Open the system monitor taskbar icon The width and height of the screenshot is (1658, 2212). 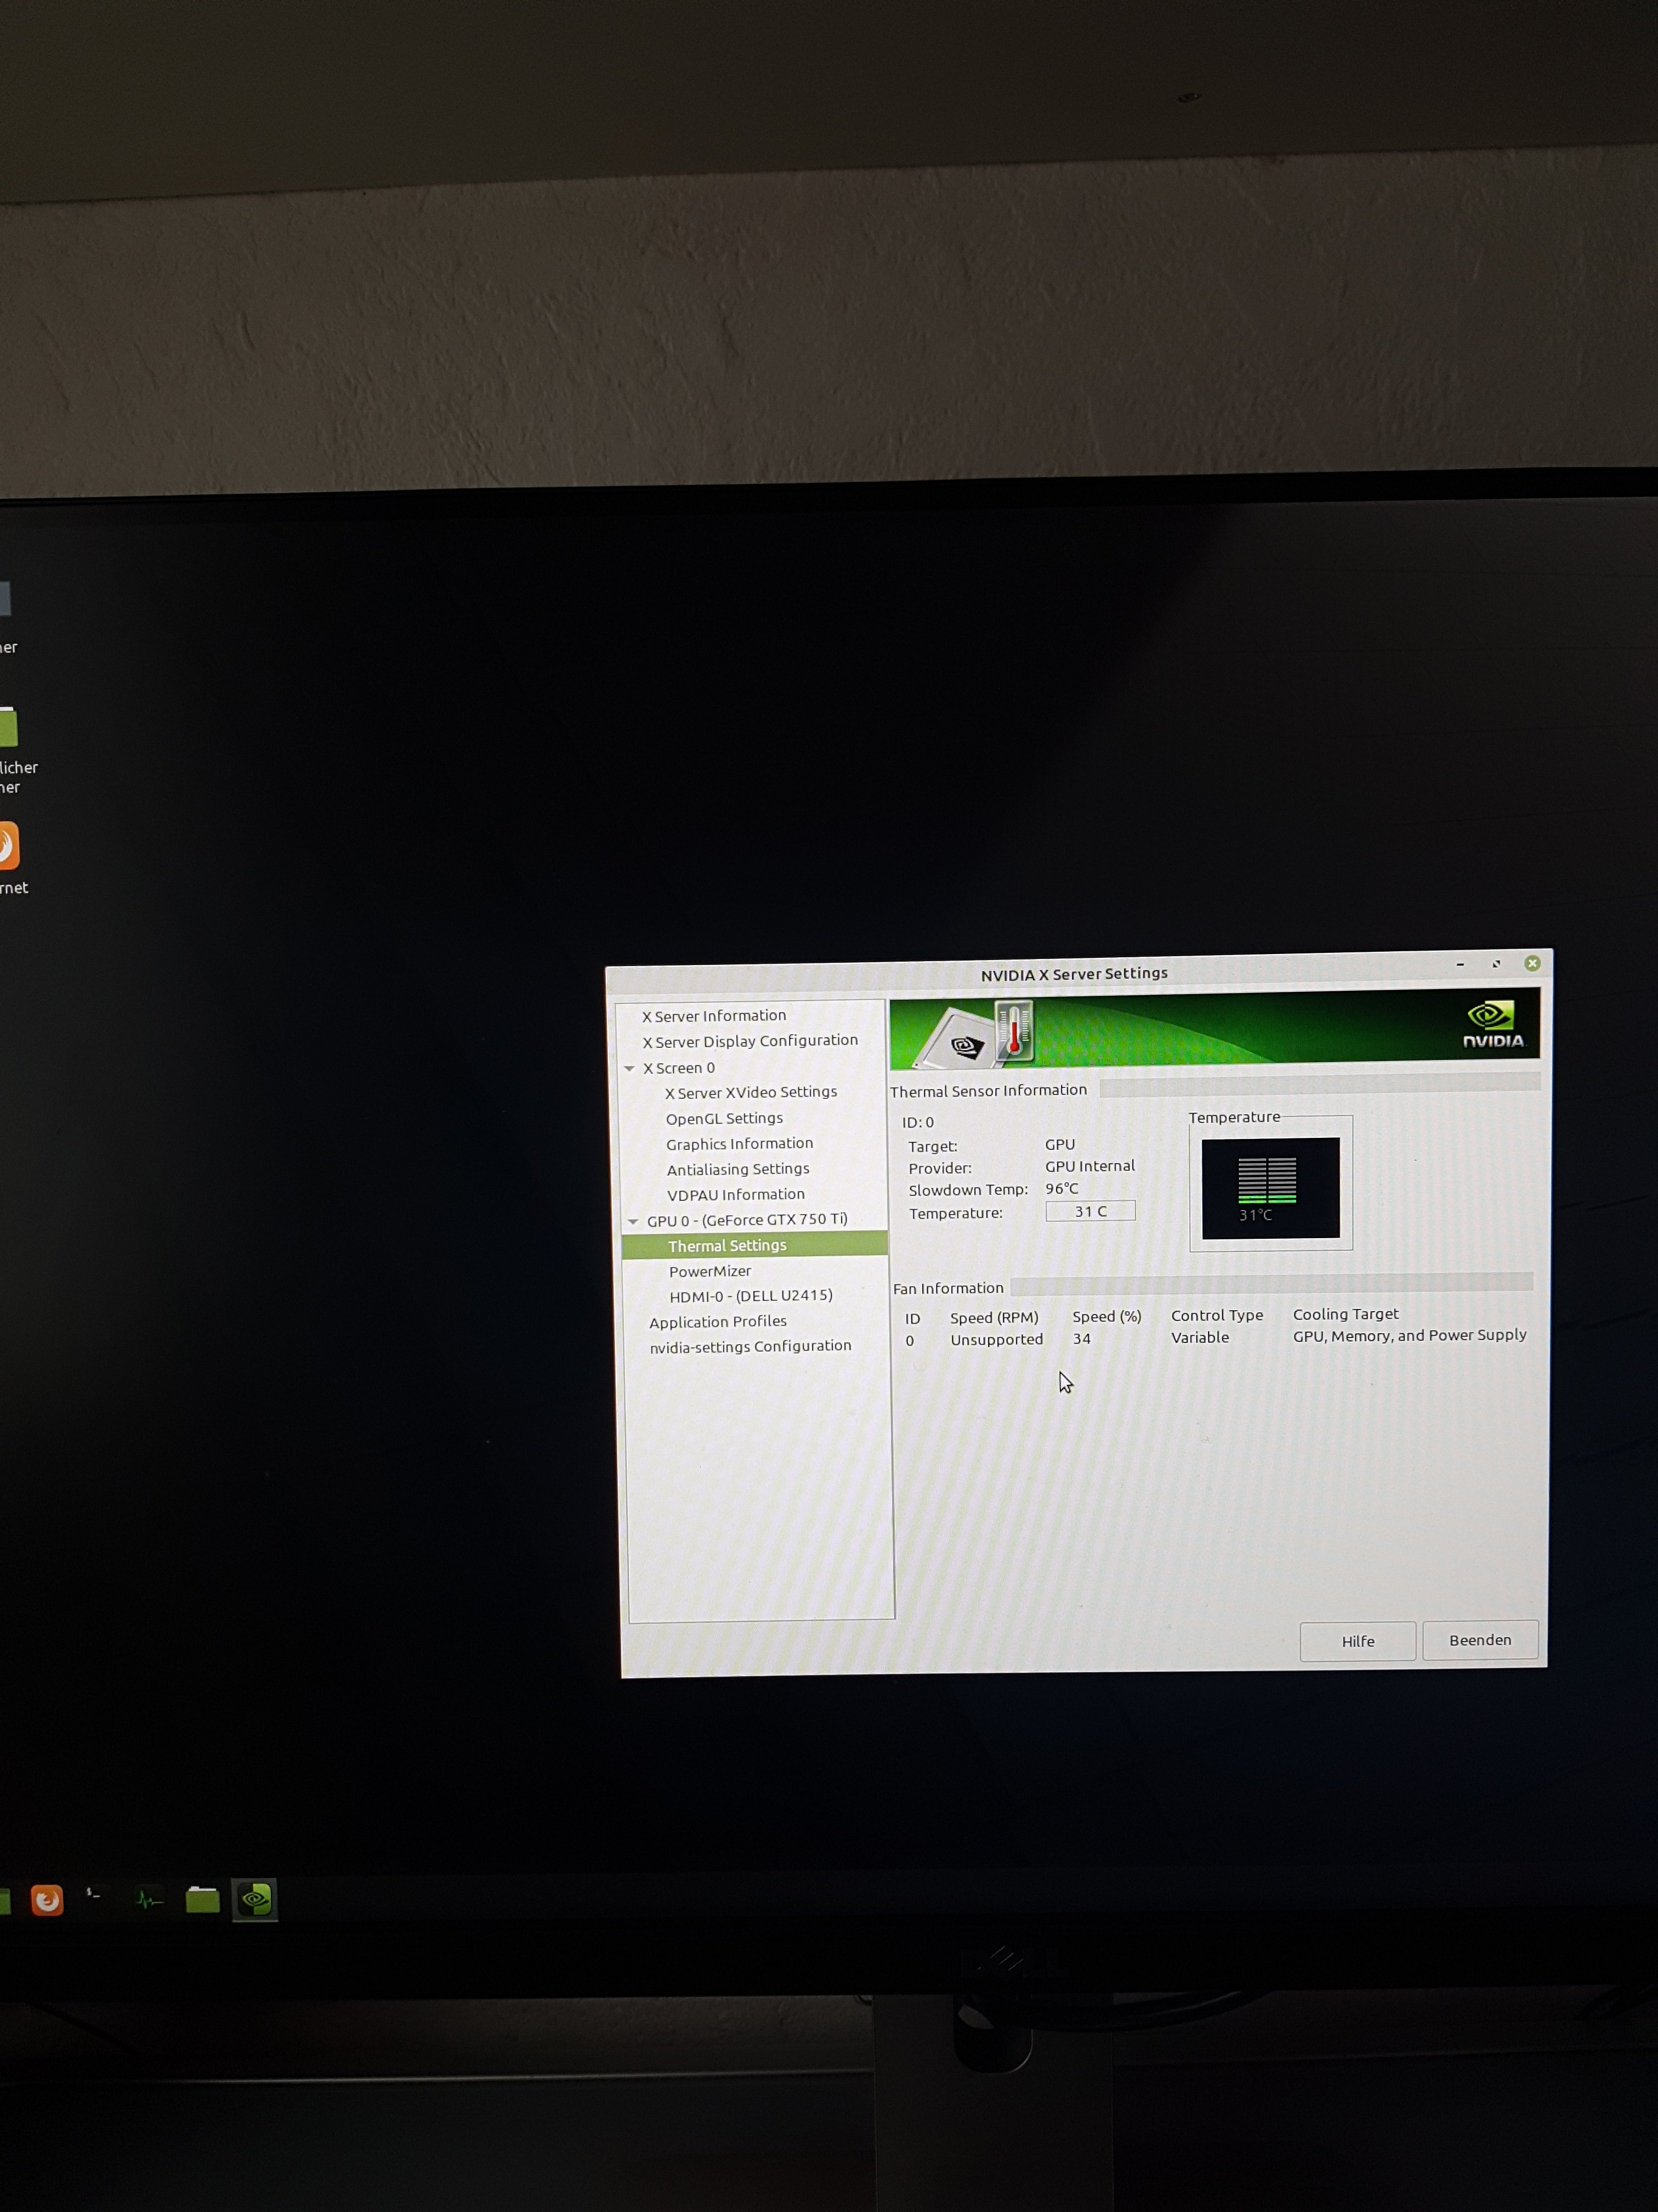click(x=149, y=1899)
